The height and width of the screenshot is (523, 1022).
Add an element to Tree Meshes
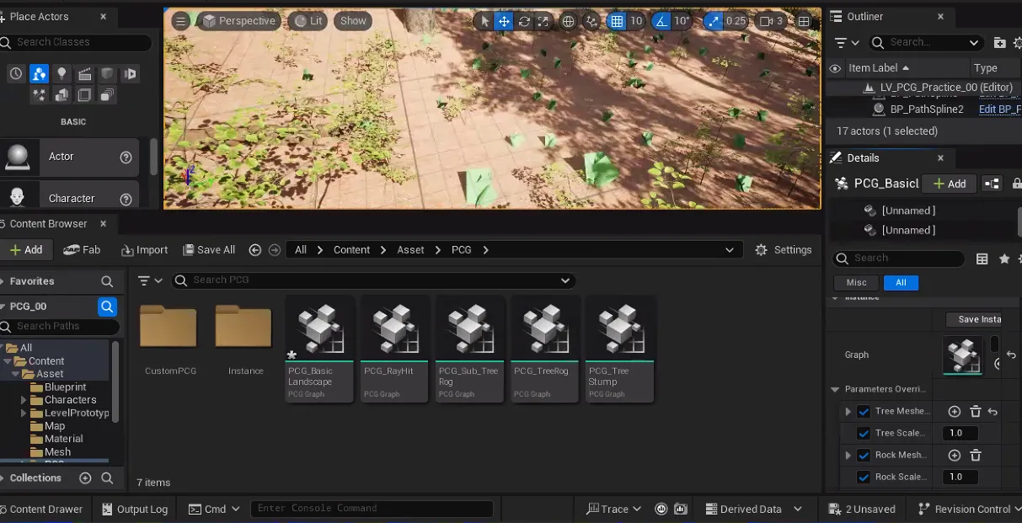(955, 412)
